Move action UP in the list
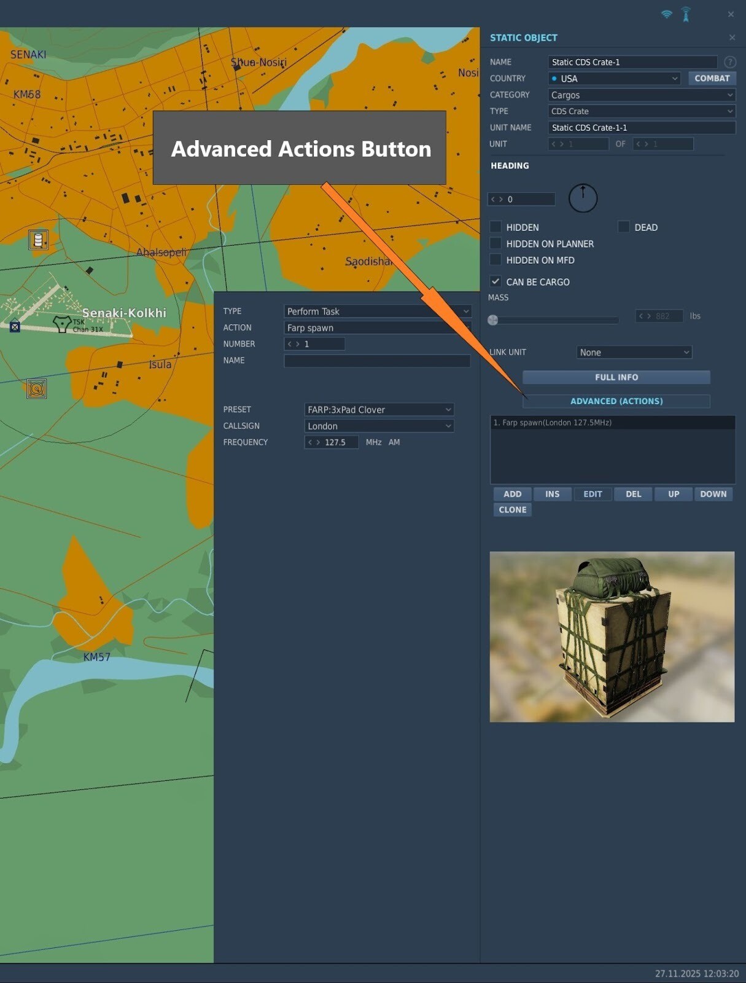 coord(673,494)
